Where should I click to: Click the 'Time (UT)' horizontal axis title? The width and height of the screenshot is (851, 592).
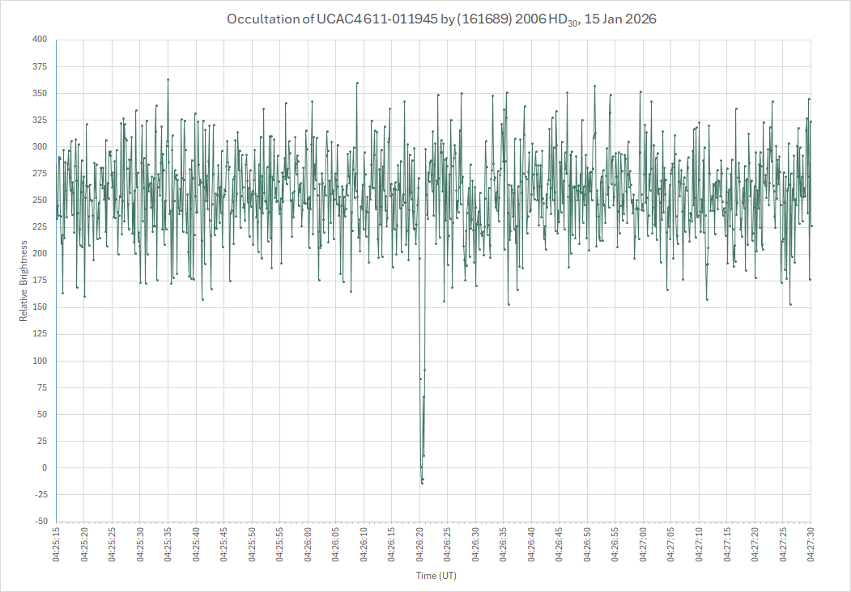434,576
